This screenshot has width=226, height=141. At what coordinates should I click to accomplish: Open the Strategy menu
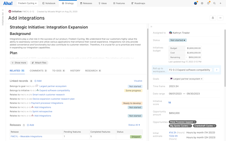pyautogui.click(x=68, y=3)
